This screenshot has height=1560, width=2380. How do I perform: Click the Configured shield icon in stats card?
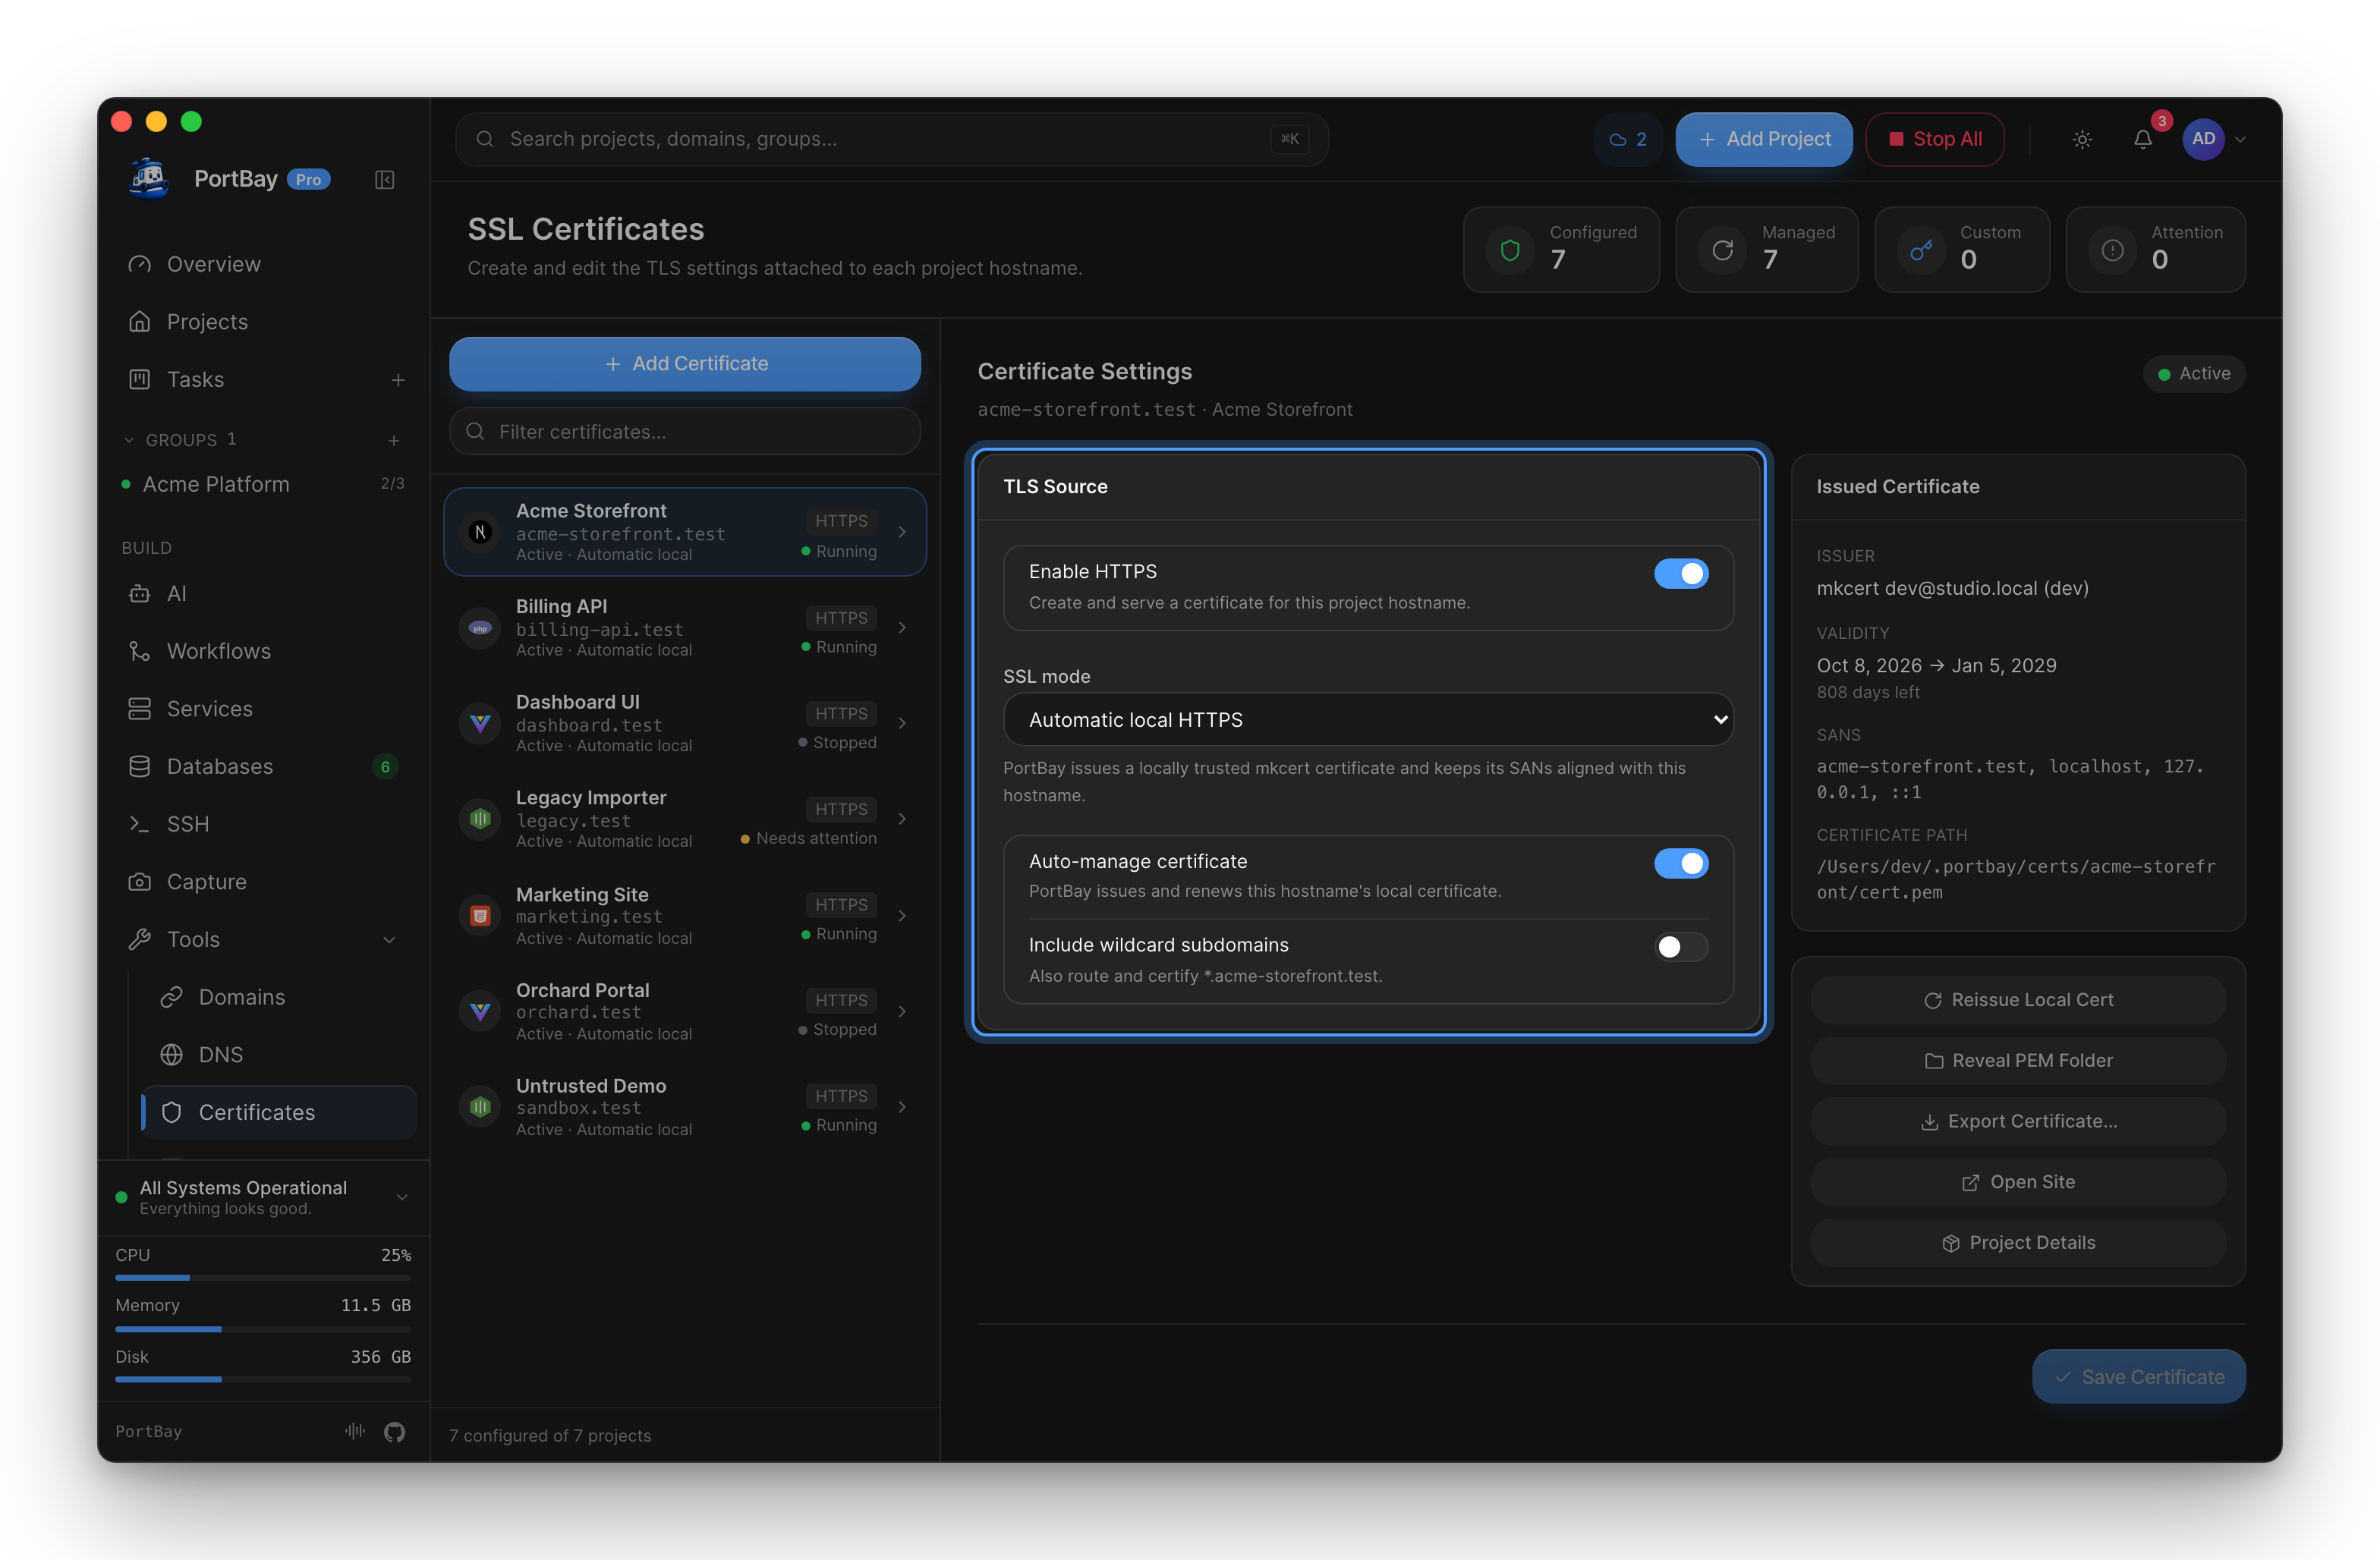(x=1510, y=250)
